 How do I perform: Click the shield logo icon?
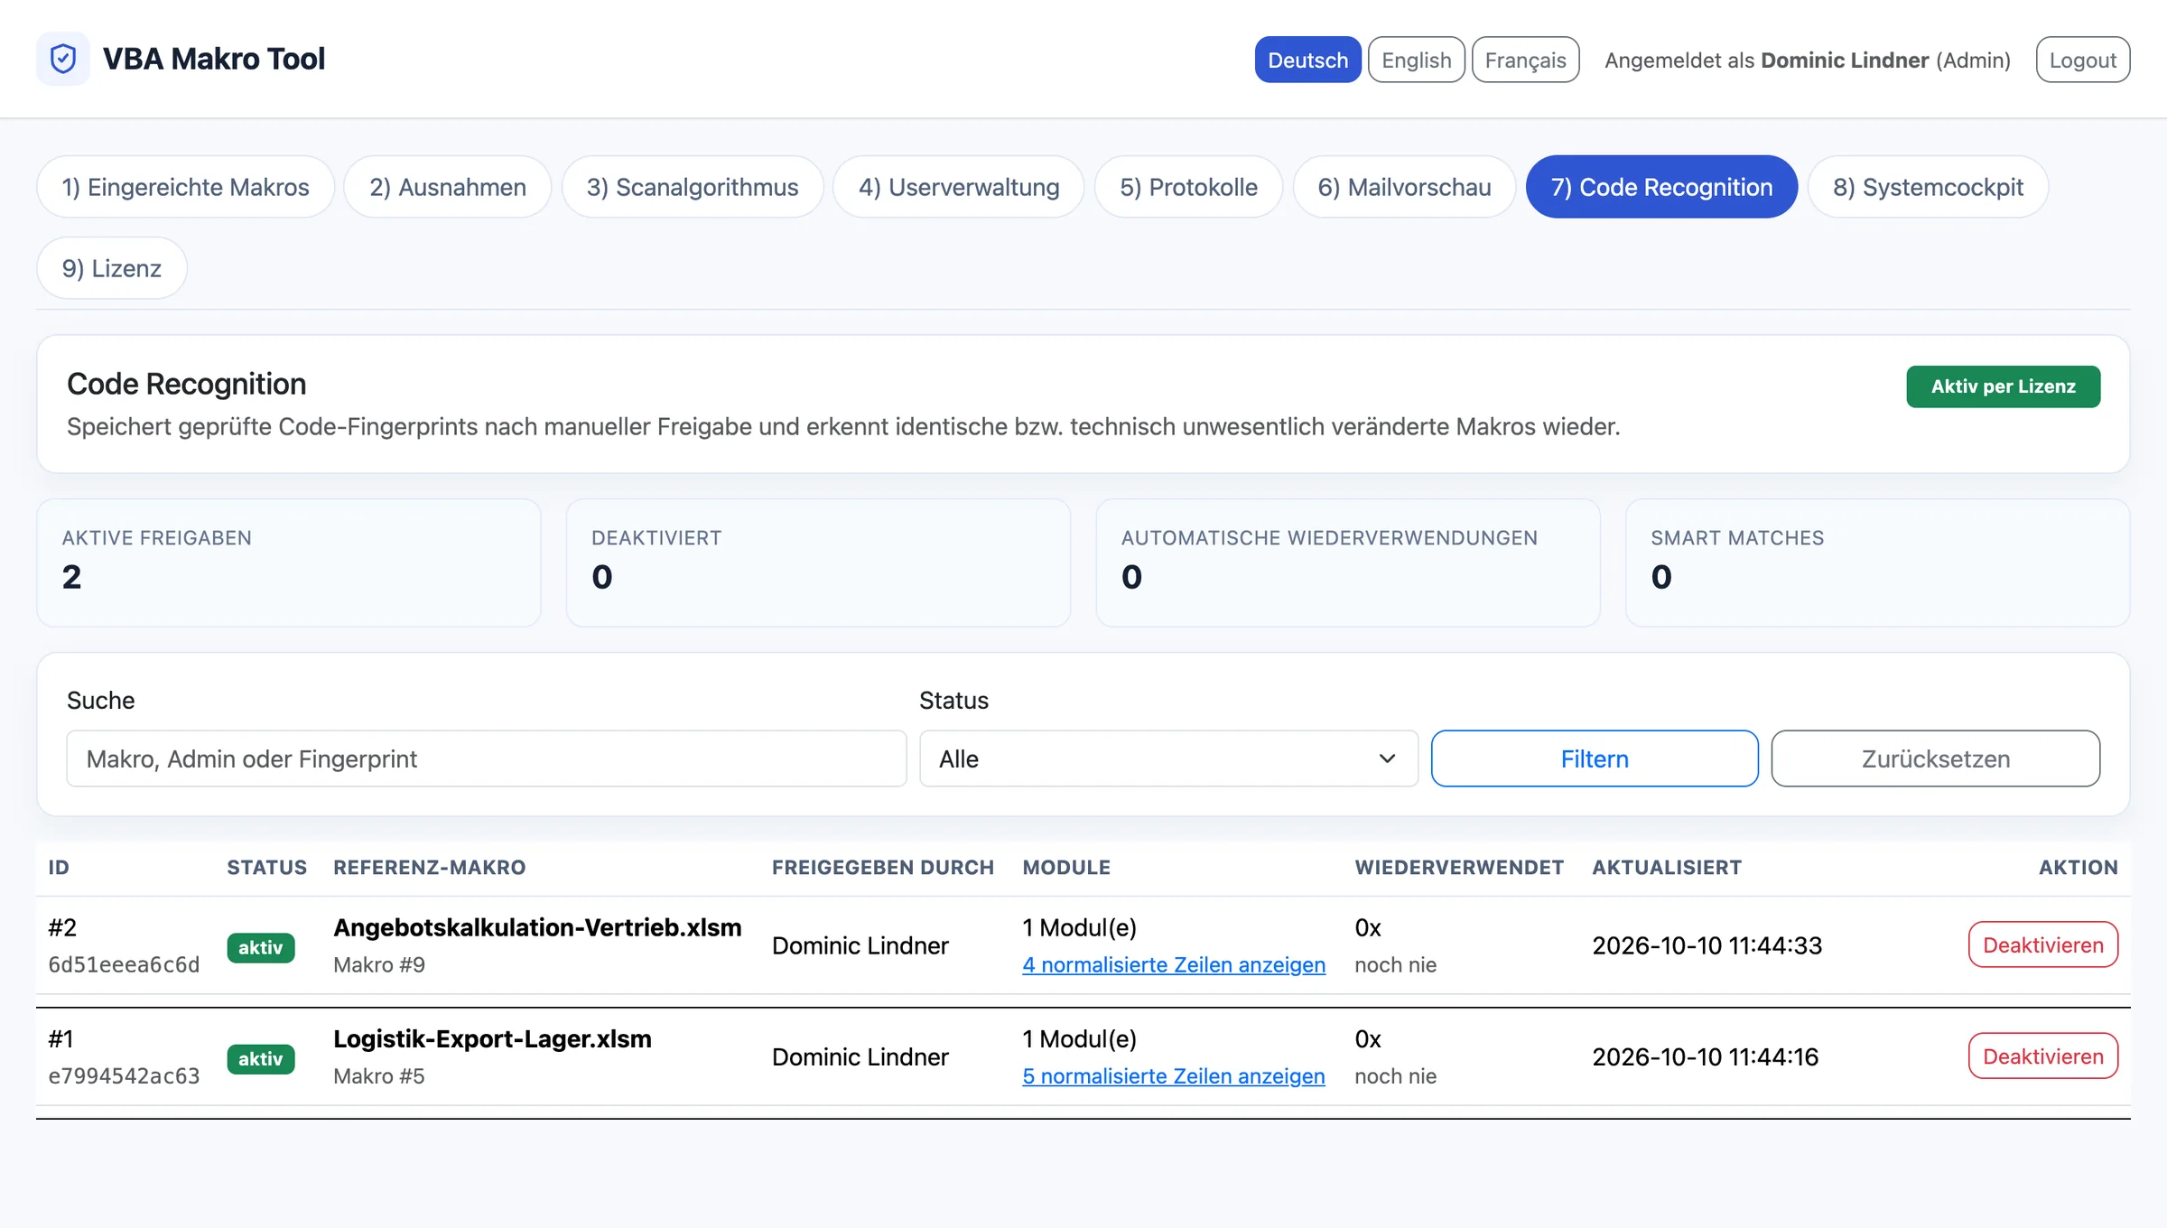(x=63, y=59)
